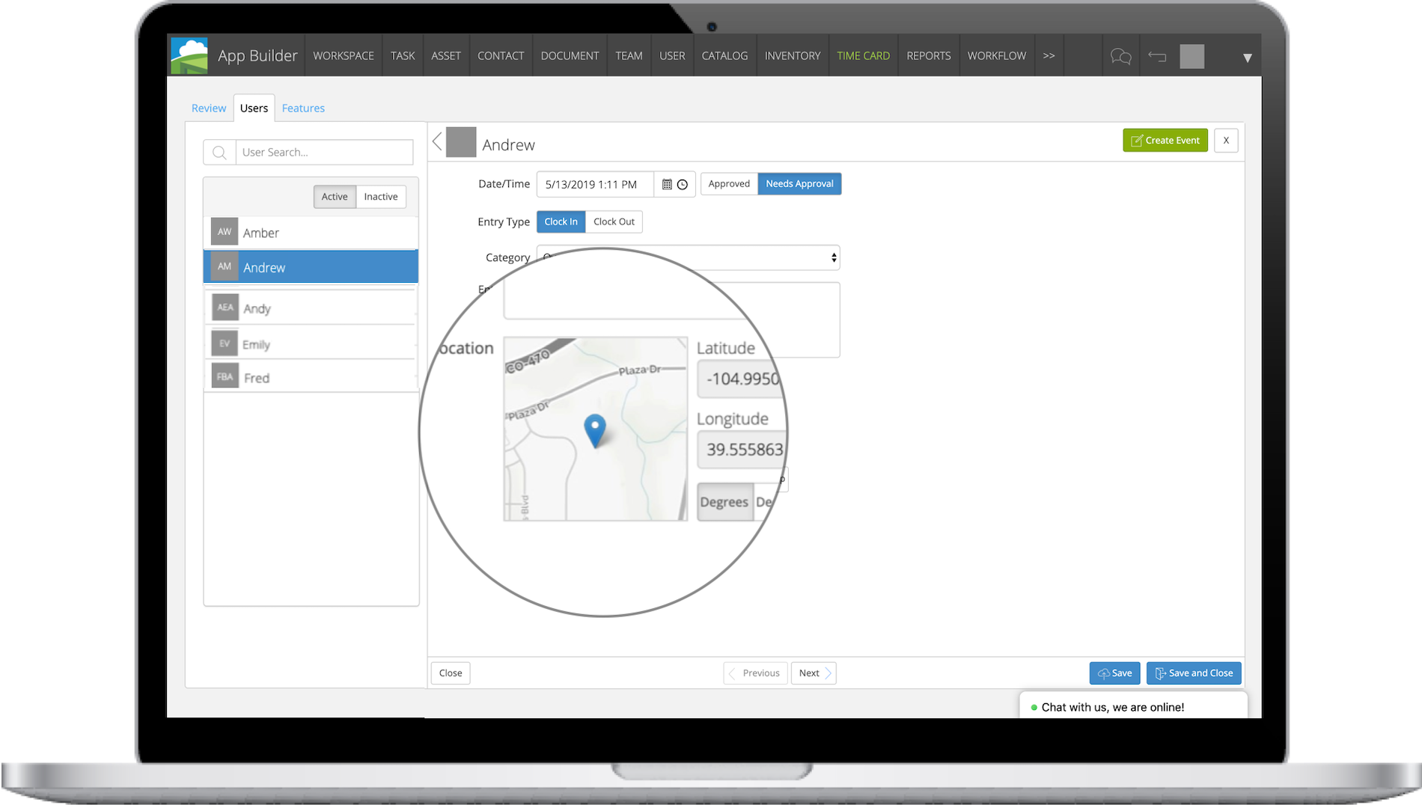Expand the overflow menu with double arrows

click(x=1048, y=55)
